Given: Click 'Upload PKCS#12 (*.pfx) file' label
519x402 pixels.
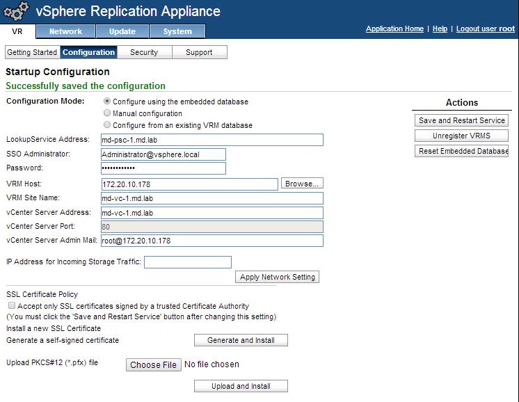Looking at the screenshot, I should coord(52,362).
